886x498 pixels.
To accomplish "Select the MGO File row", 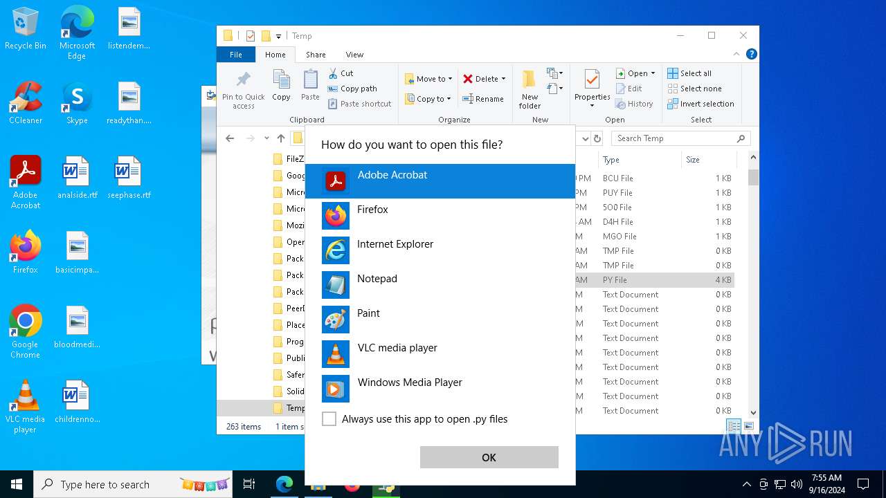I will point(654,237).
